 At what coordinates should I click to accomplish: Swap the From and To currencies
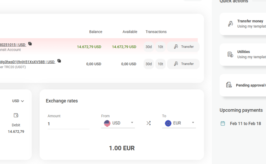148,123
